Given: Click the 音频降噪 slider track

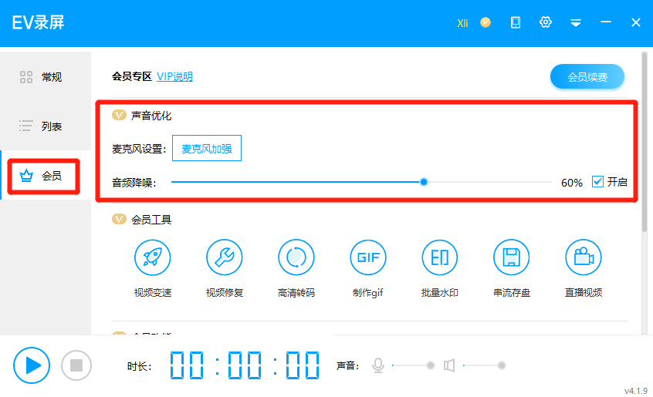Looking at the screenshot, I should tap(309, 182).
